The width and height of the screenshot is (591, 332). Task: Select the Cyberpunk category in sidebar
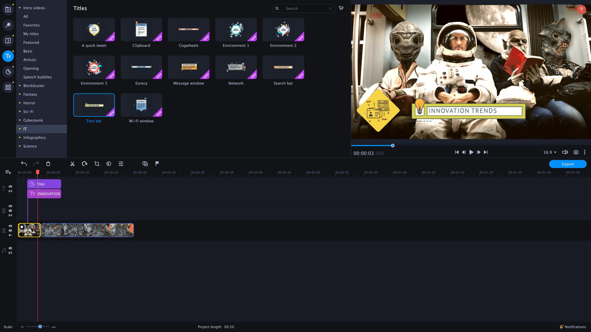coord(33,120)
